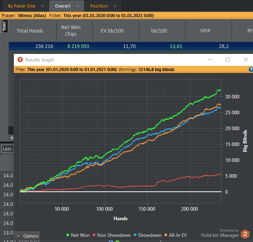253x242 pixels.
Task: Open the Position tab
Action: click(99, 6)
